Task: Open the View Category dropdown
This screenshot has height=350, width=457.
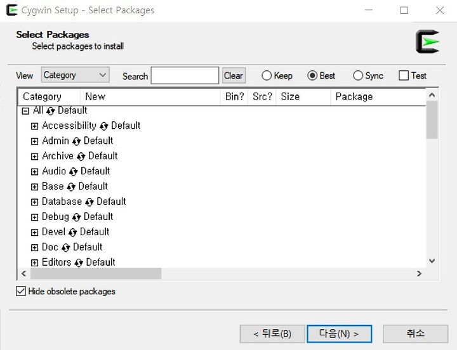Action: [x=75, y=75]
